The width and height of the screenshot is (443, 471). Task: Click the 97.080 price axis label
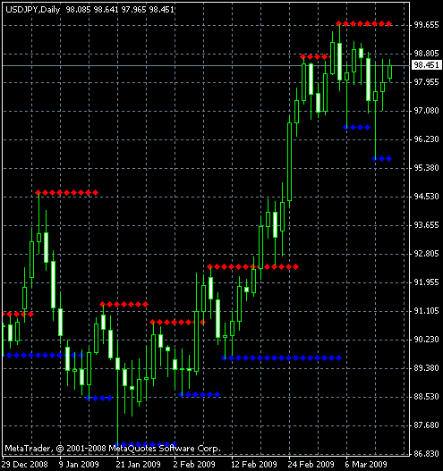click(427, 111)
